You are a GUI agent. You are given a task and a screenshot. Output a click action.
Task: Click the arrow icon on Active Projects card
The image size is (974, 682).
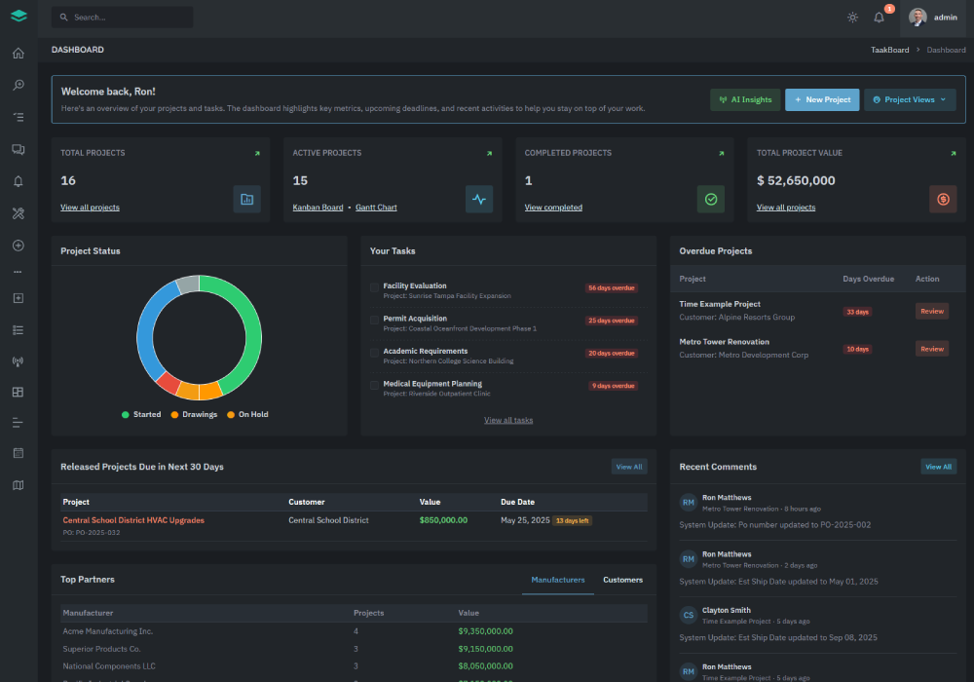[x=490, y=153]
